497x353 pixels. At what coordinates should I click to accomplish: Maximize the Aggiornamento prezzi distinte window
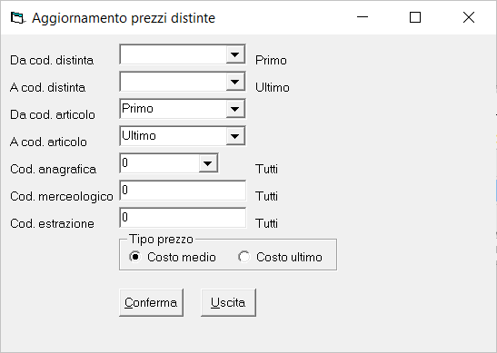[415, 17]
